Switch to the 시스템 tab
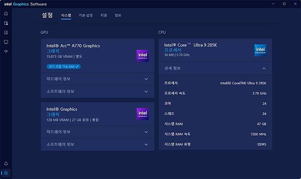Image resolution: width=301 pixels, height=179 pixels. pos(66,16)
